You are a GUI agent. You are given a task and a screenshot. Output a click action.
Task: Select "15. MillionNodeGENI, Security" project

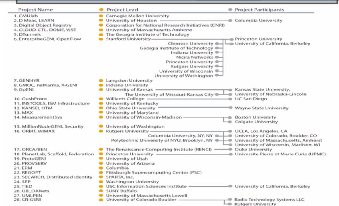tap(49, 126)
